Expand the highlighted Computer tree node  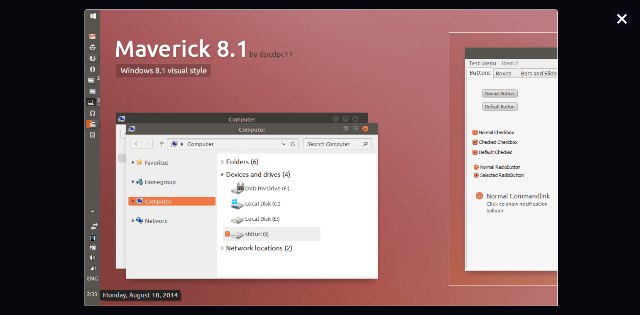point(133,201)
